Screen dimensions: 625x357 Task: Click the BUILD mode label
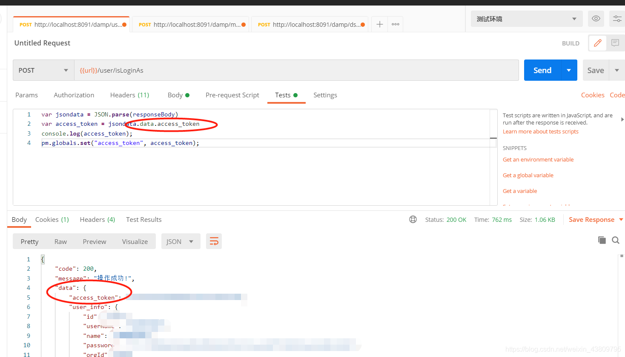coord(571,43)
